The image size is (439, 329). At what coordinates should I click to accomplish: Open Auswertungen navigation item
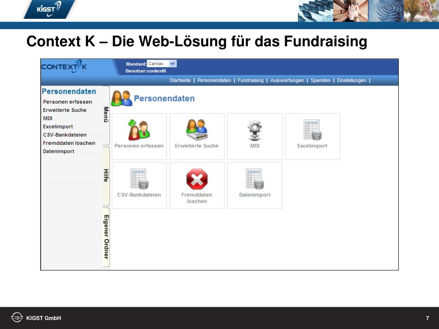(x=287, y=80)
